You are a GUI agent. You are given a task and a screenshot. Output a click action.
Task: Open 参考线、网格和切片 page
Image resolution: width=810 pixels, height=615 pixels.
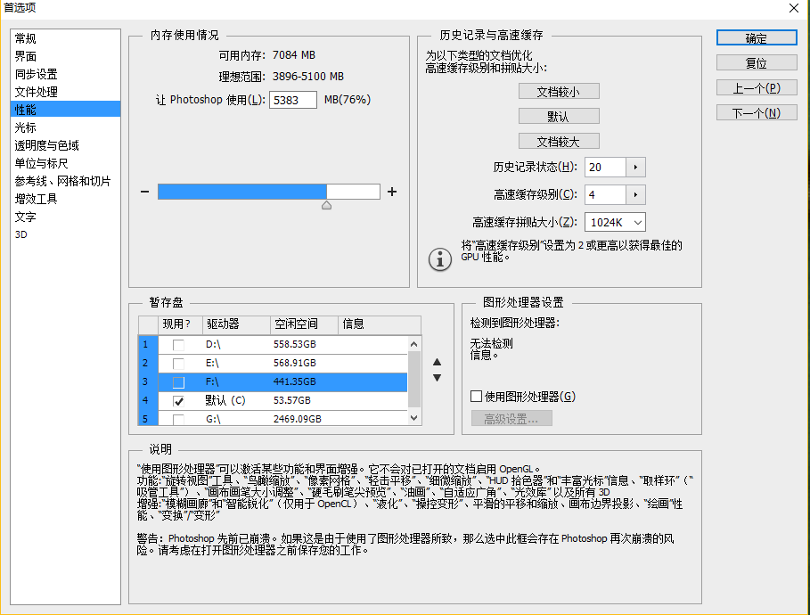[x=65, y=181]
